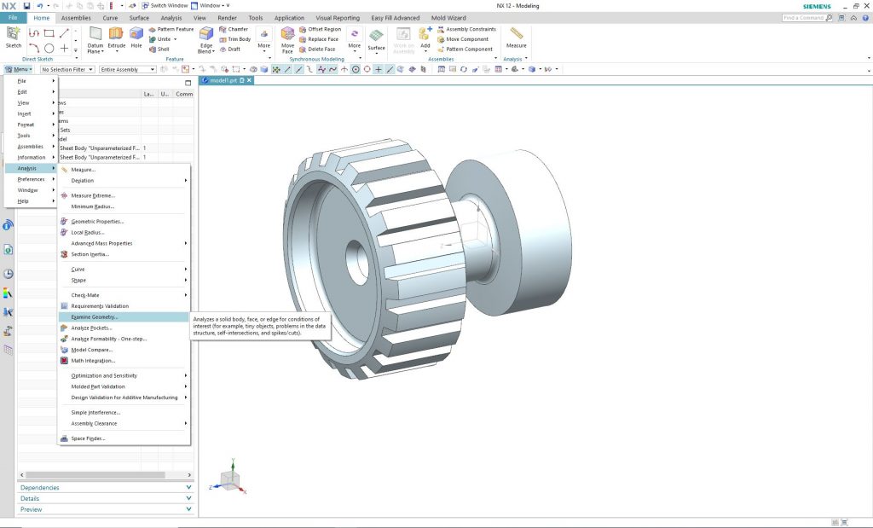Click Model Compare menu entry
Viewport: 873px width, 528px height.
[91, 350]
